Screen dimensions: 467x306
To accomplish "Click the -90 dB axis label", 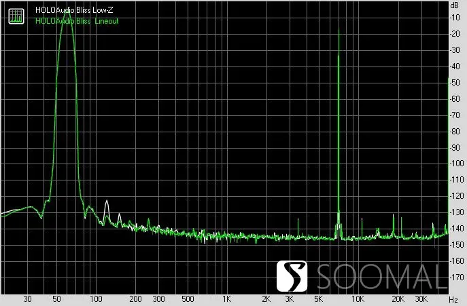I will (455, 147).
